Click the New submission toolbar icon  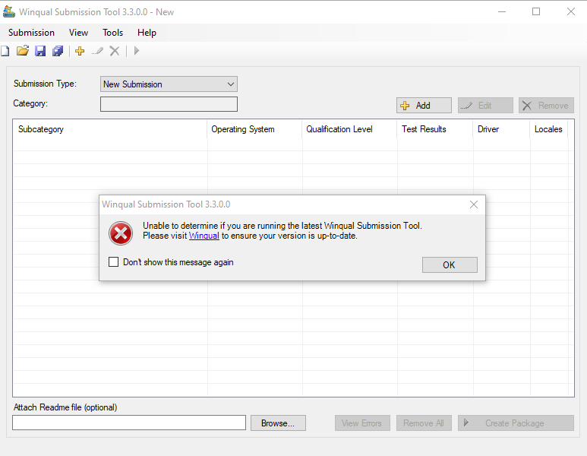point(5,51)
